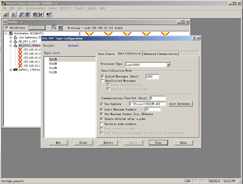Click the 10:31 PM clock in status bar
This screenshot has height=184, width=243.
point(229,181)
